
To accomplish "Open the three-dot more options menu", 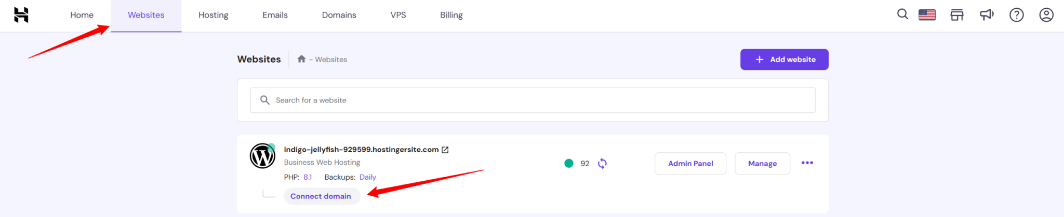I will [x=807, y=163].
